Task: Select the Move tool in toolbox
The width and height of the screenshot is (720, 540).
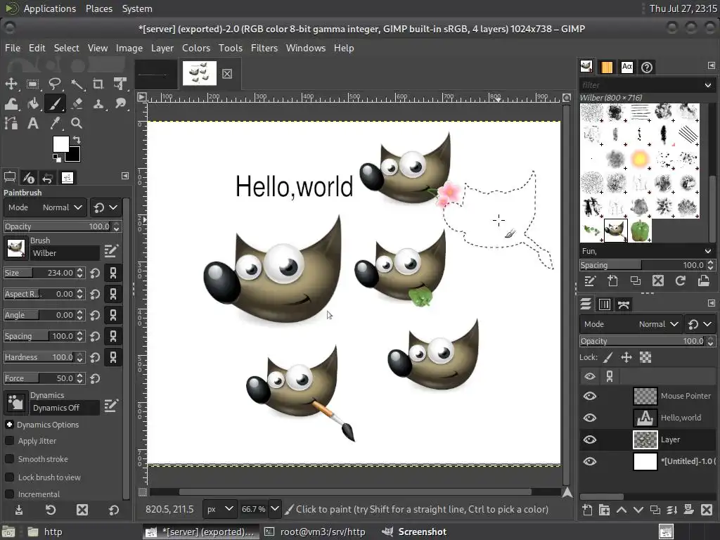Action: pyautogui.click(x=11, y=84)
